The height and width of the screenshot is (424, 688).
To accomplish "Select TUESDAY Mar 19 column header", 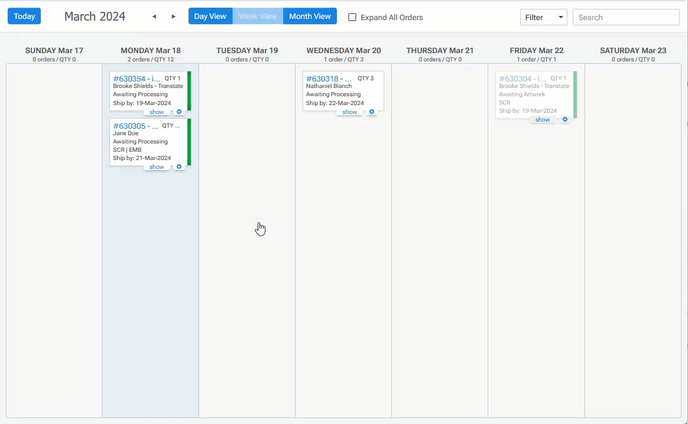I will pos(247,50).
